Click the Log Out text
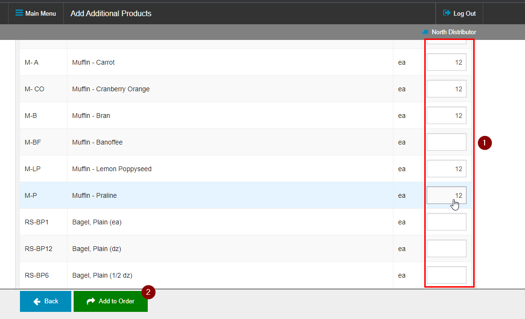The image size is (525, 319). [464, 13]
